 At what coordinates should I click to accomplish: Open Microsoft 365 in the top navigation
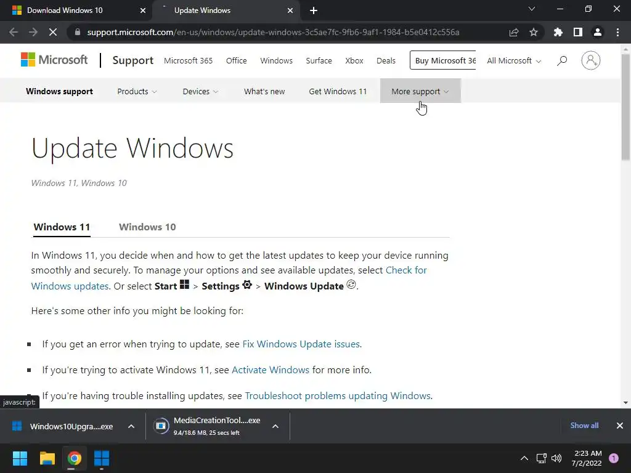(x=188, y=61)
